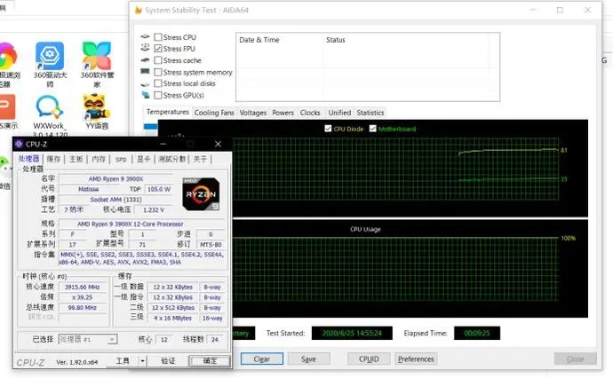The image size is (613, 378).
Task: Enable Stress system memory checkbox
Action: 158,72
